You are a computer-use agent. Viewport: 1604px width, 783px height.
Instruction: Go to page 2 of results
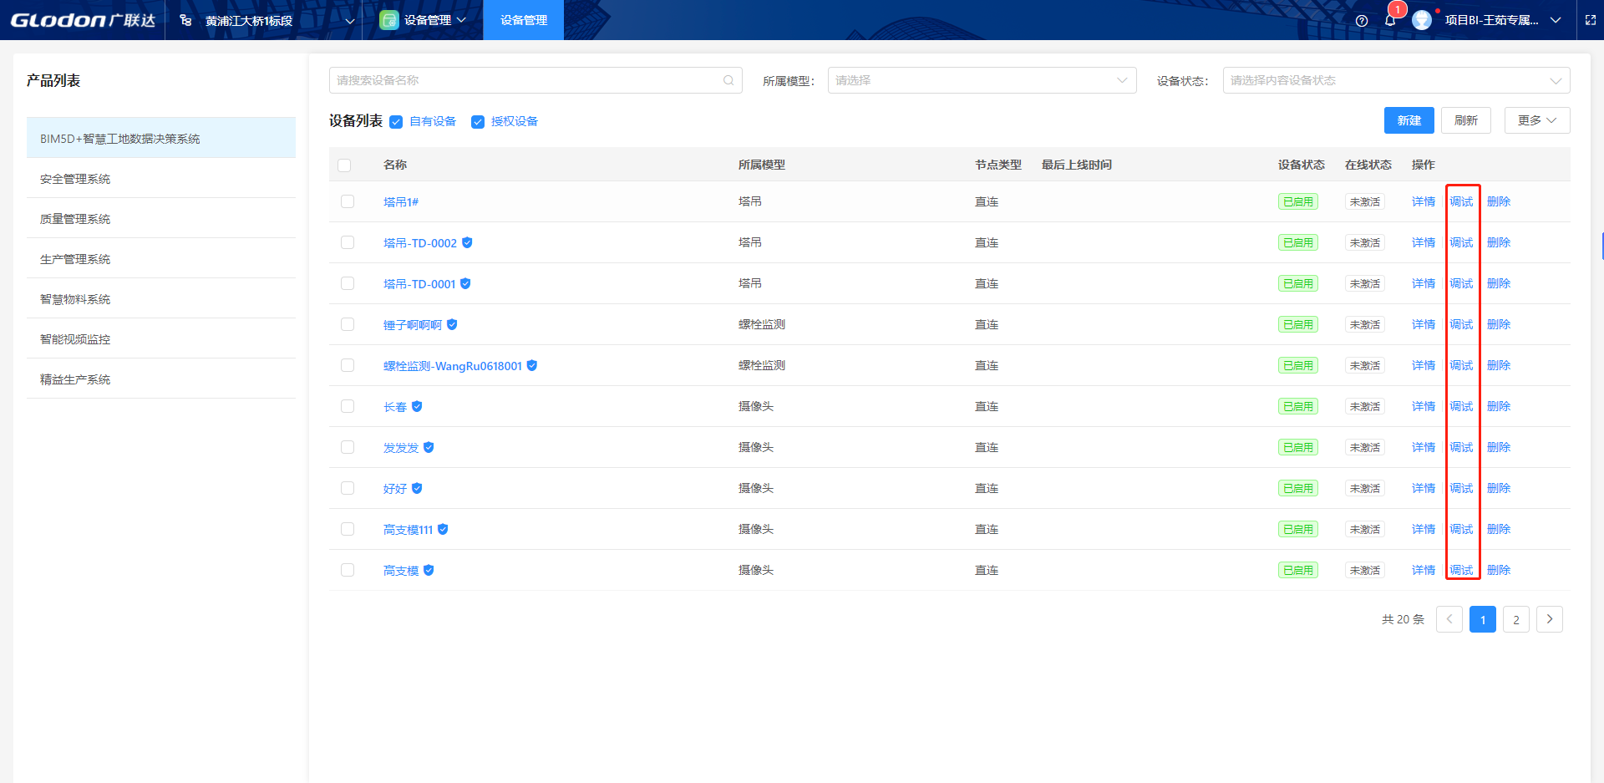tap(1515, 619)
